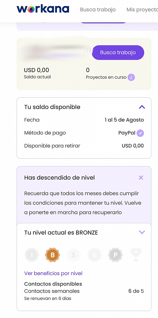Click the Workana logo
The width and height of the screenshot is (158, 318).
click(43, 10)
